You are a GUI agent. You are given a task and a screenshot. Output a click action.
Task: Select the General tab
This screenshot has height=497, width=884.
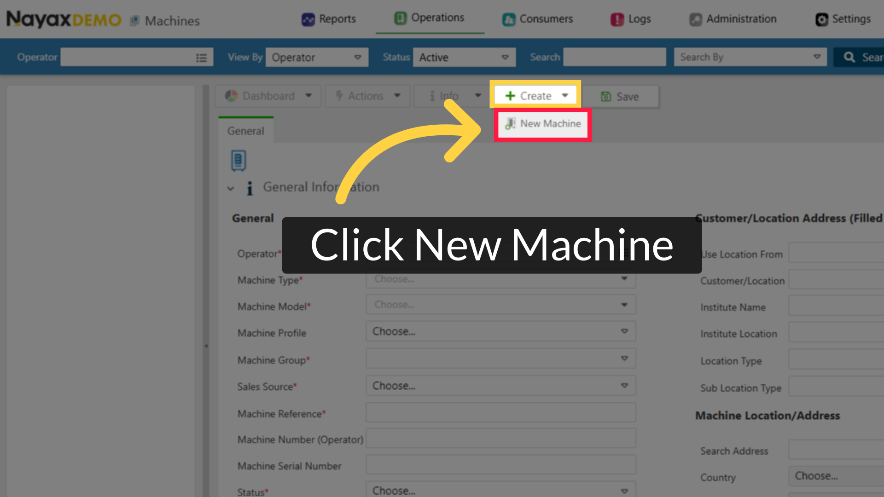[246, 131]
